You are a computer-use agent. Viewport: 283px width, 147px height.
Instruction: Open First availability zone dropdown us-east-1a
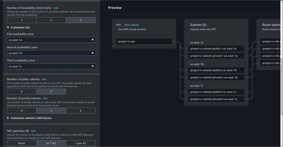(51, 40)
